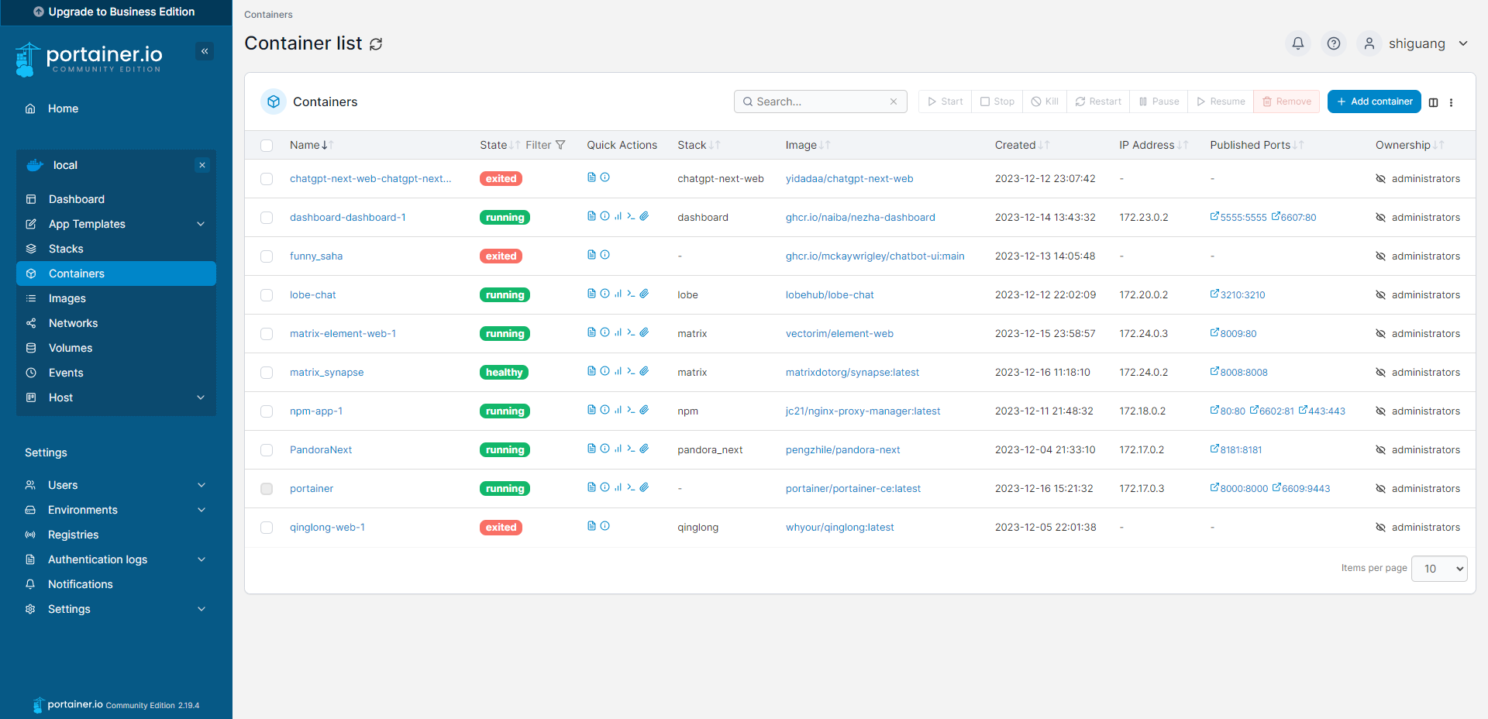The height and width of the screenshot is (719, 1488).
Task: Open the table column settings icon
Action: [1434, 102]
